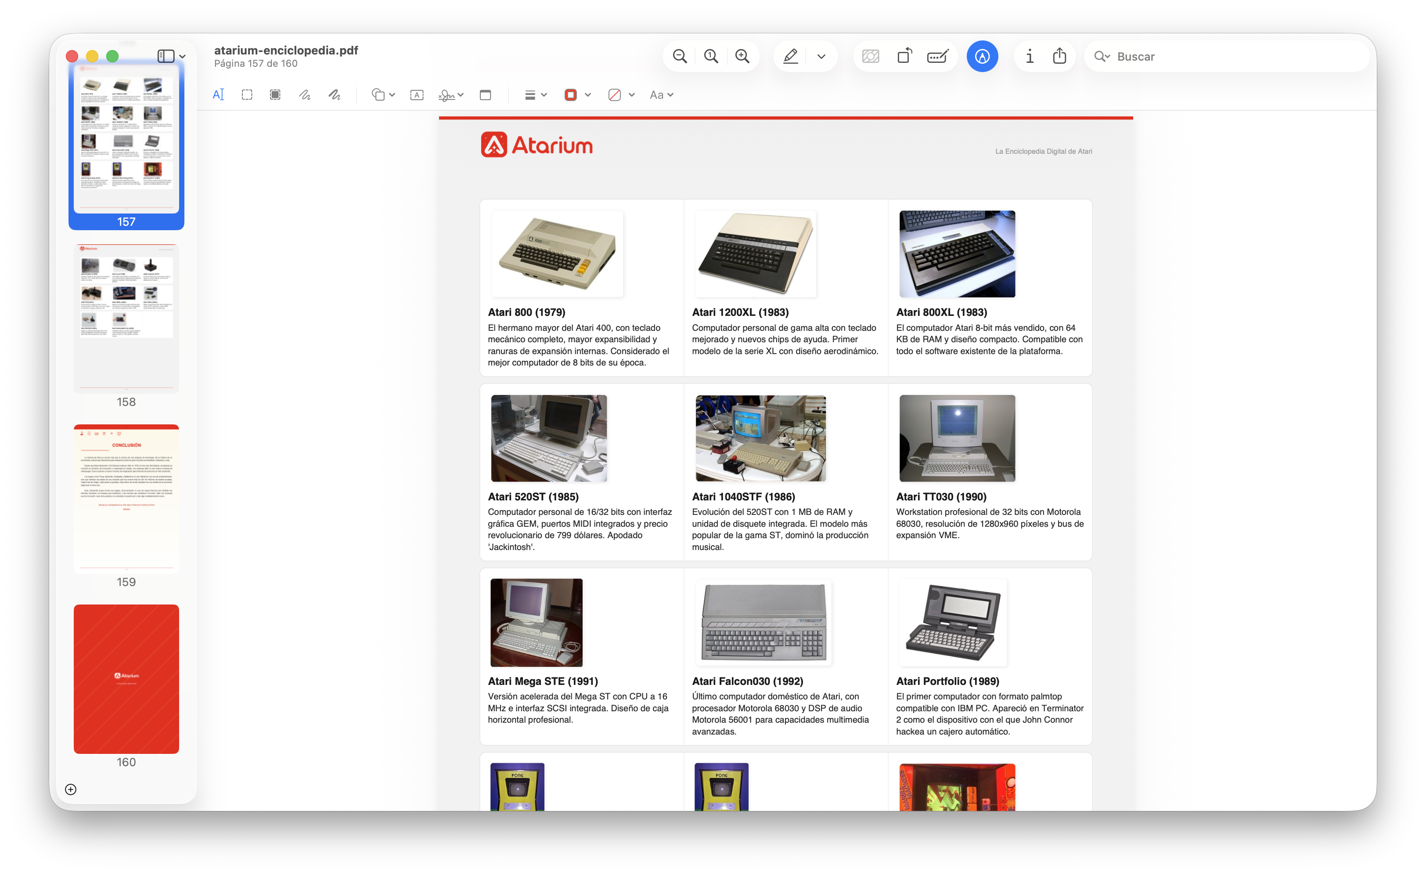Open the line style menu

(x=536, y=95)
